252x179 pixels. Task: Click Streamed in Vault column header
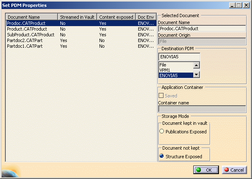77,17
